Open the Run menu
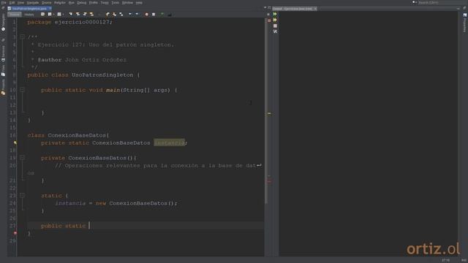Image resolution: width=468 pixels, height=263 pixels. pos(72,3)
